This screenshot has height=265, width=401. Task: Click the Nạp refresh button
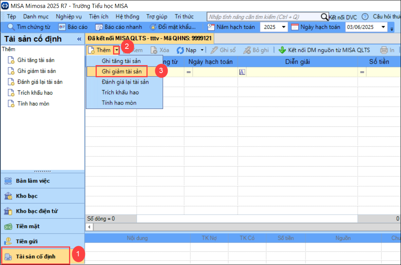click(186, 50)
